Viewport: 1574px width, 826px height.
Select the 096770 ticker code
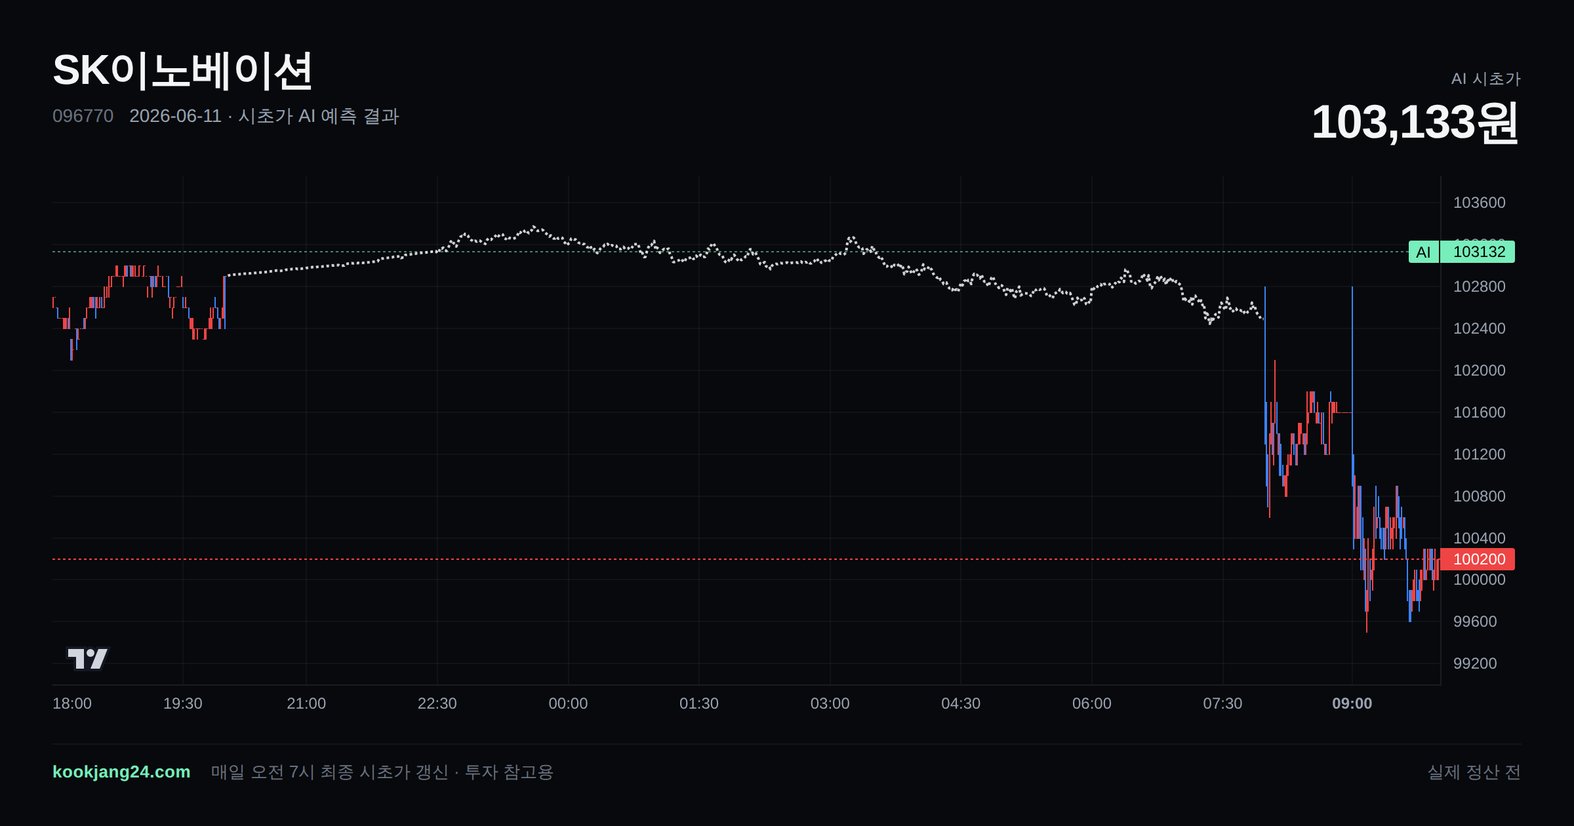[x=83, y=116]
